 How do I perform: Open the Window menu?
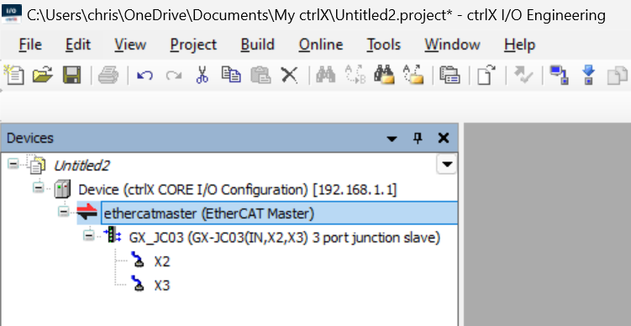coord(452,45)
